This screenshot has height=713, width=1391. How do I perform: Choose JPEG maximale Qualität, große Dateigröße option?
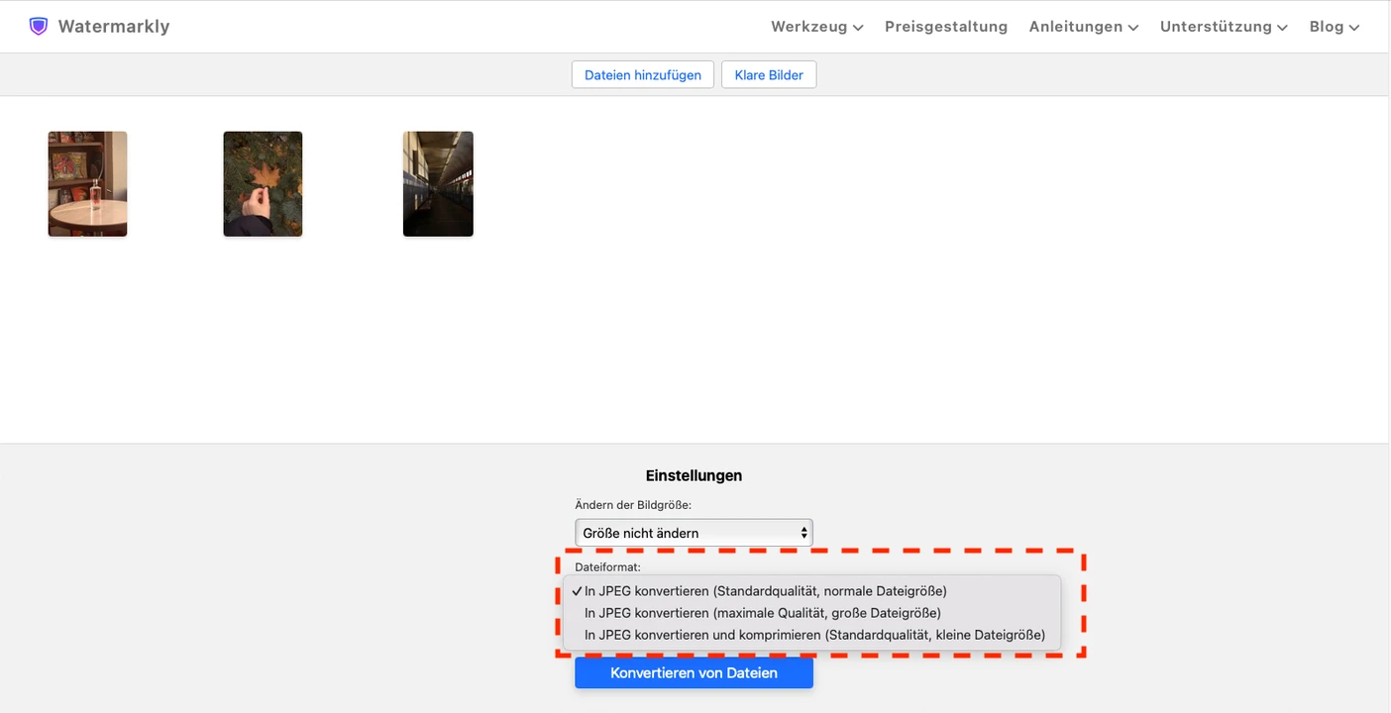762,613
